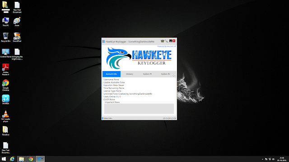Launch the SmartFind desktop shortcut

(x=17, y=37)
